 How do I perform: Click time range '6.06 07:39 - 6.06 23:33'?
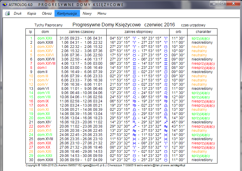click(x=82, y=76)
